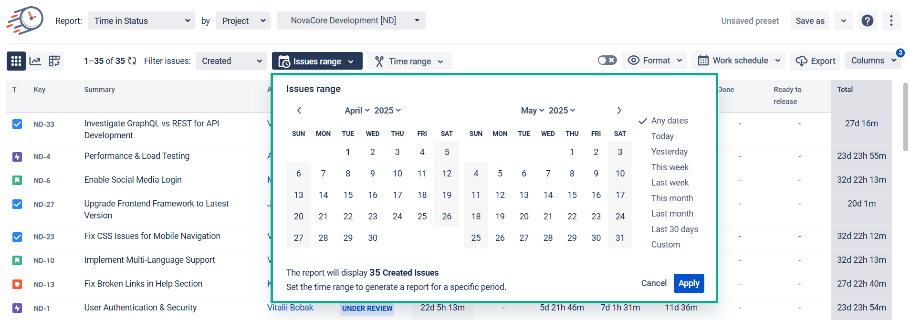Screen dimensions: 910x320
Task: Toggle the switch beside Format
Action: click(x=607, y=61)
